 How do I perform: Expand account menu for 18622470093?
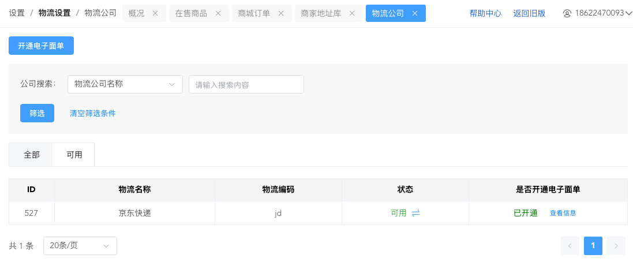(628, 13)
